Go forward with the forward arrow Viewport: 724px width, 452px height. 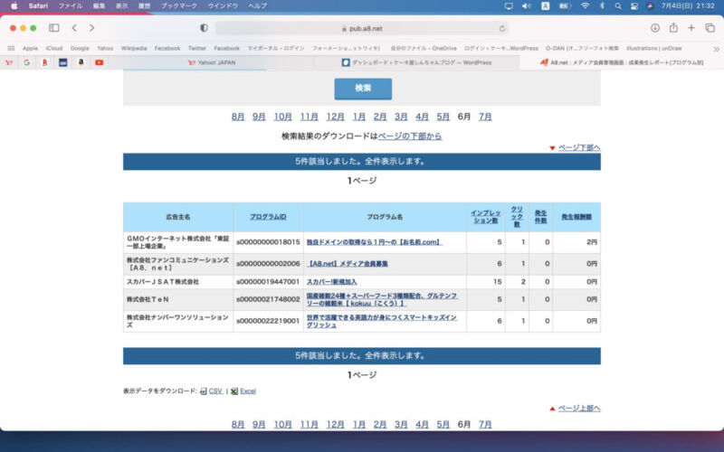point(92,28)
